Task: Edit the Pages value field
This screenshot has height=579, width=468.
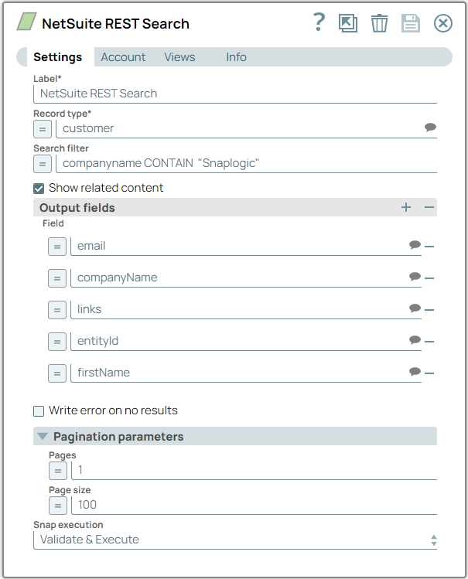Action: tap(254, 471)
